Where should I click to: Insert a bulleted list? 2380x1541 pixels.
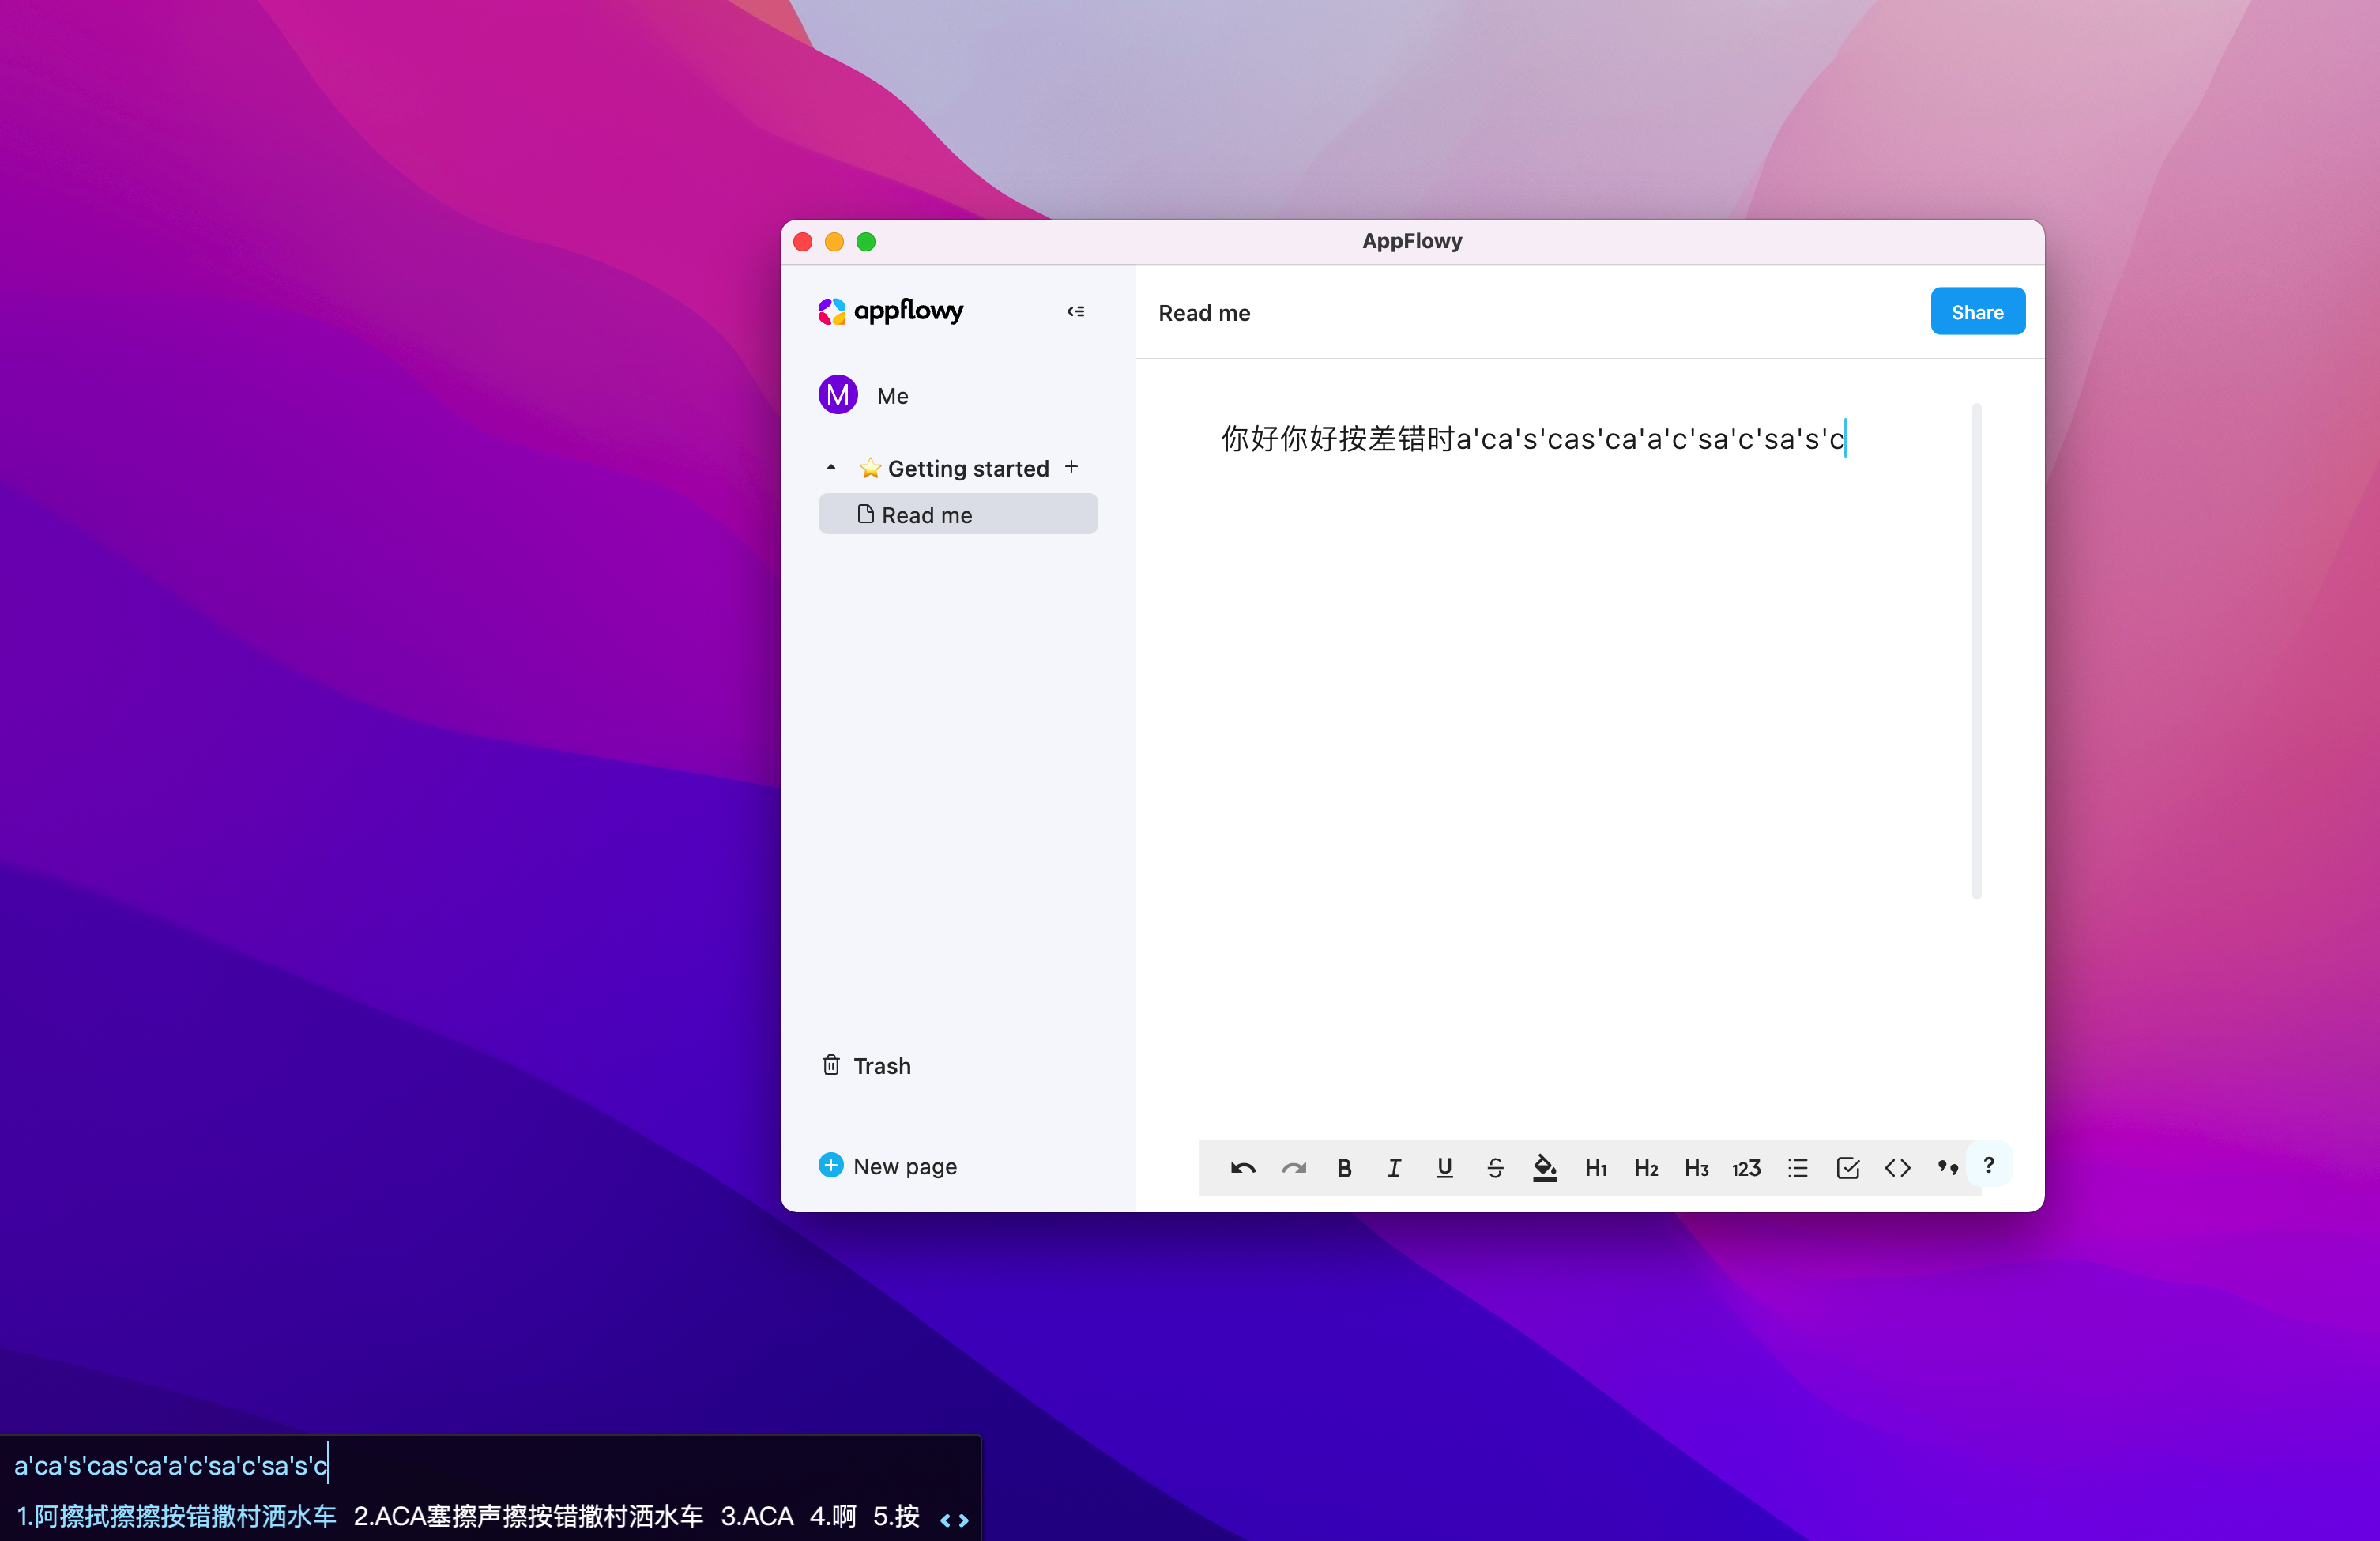tap(1797, 1168)
